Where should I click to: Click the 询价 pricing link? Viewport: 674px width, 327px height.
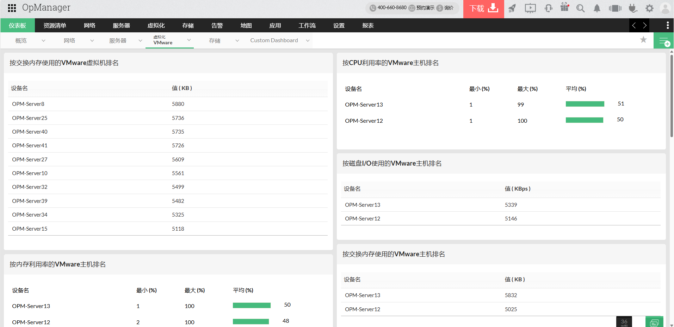(449, 8)
